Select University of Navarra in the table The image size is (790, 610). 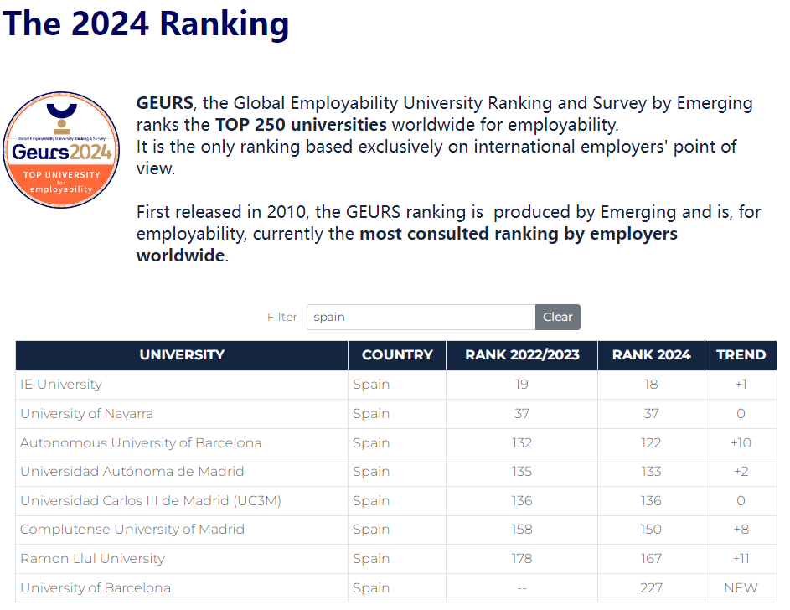[86, 414]
